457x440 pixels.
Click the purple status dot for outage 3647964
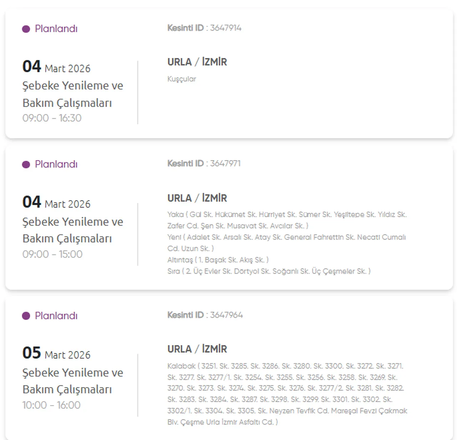click(26, 316)
